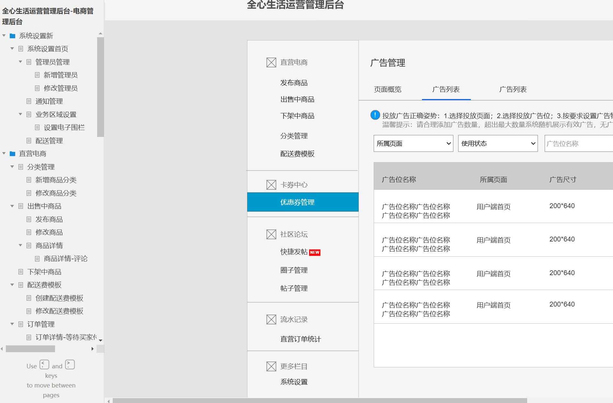Open the 使用状态 dropdown
The width and height of the screenshot is (613, 403).
497,143
